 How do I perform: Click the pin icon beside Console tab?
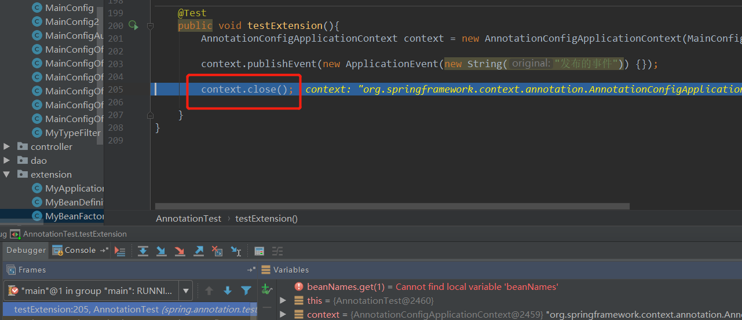pos(104,251)
